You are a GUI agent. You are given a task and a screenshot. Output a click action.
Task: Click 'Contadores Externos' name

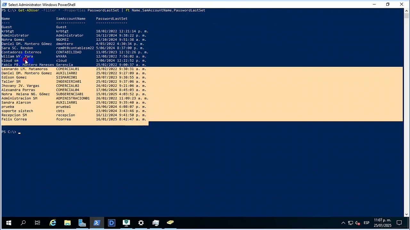tap(21, 52)
